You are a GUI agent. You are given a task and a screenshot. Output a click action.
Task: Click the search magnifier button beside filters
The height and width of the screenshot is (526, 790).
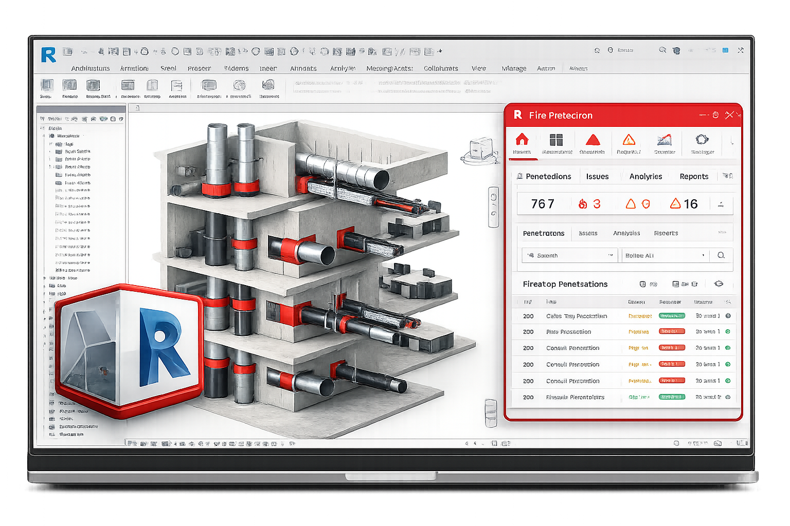coord(721,255)
